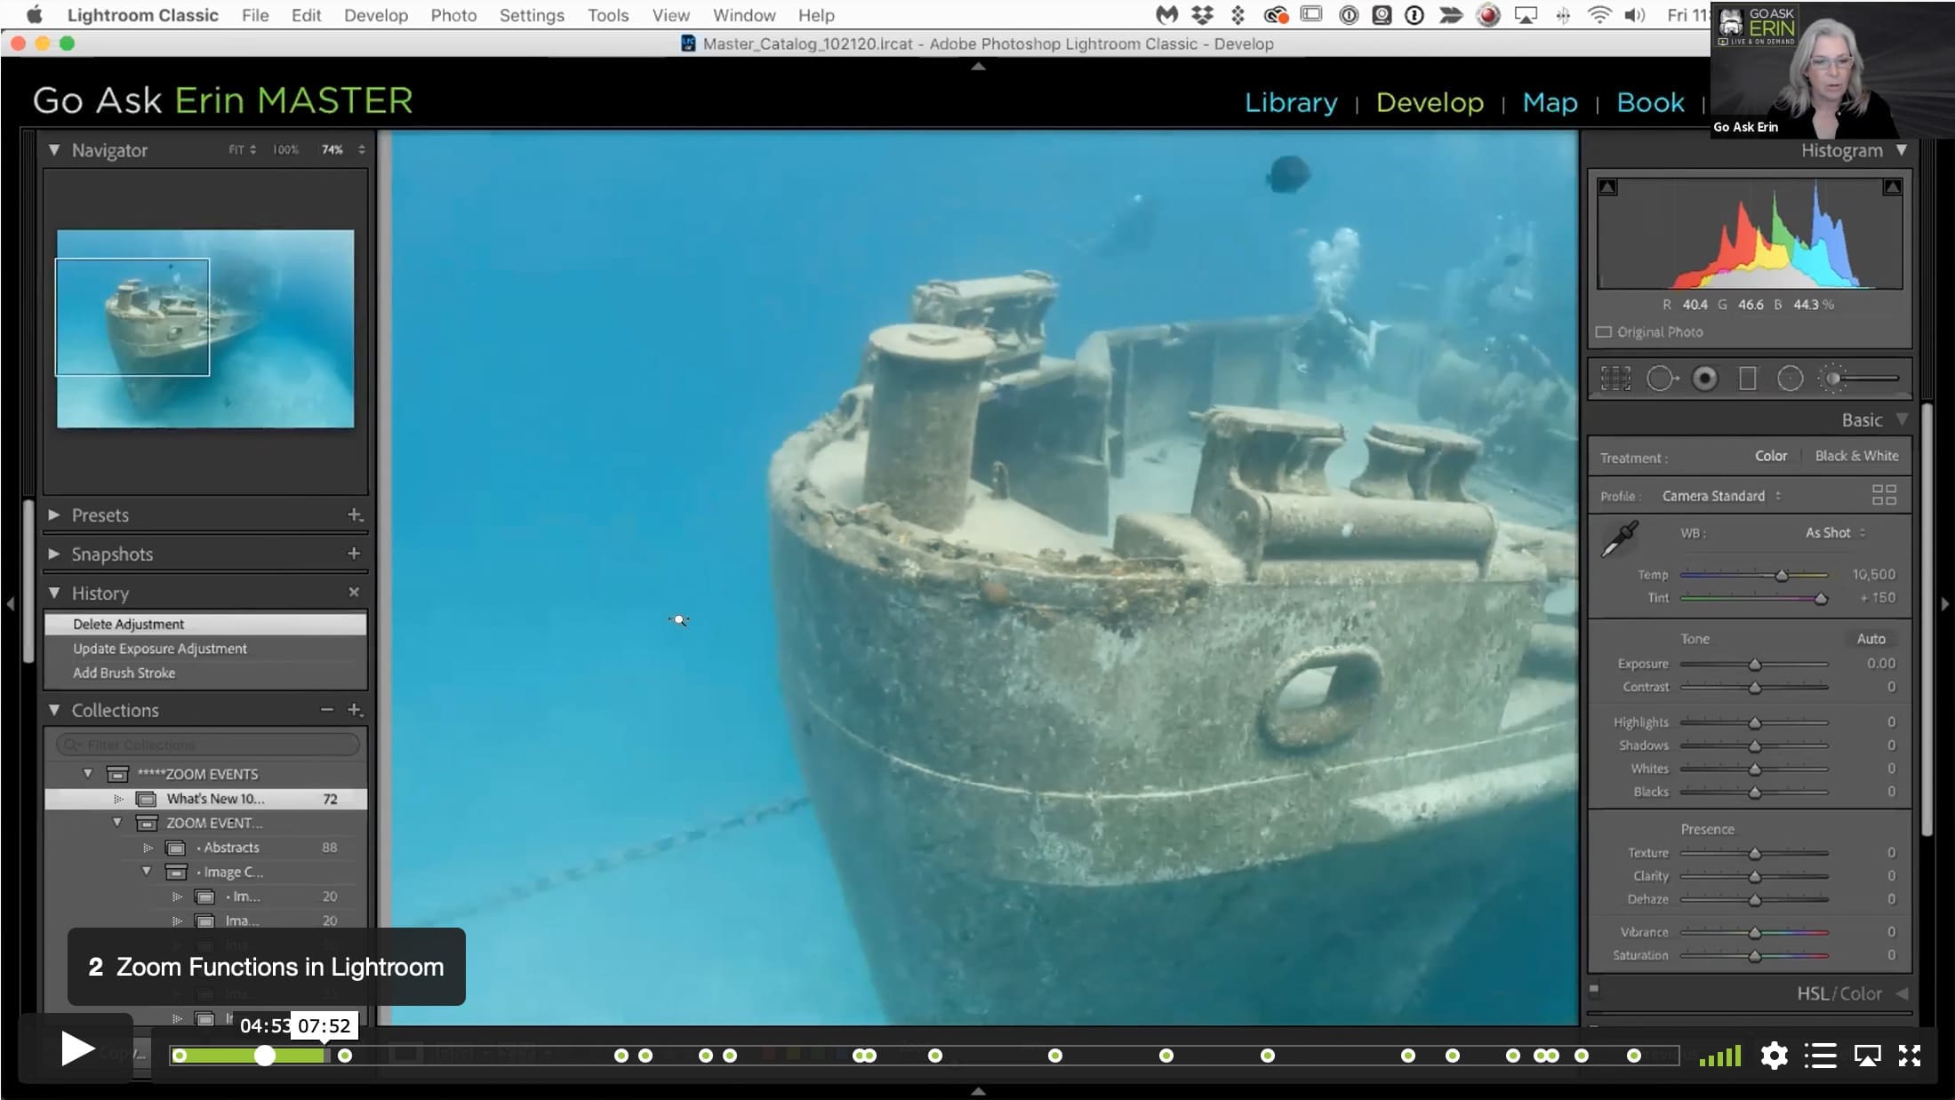
Task: Expand the Snapshots panel
Action: (x=54, y=554)
